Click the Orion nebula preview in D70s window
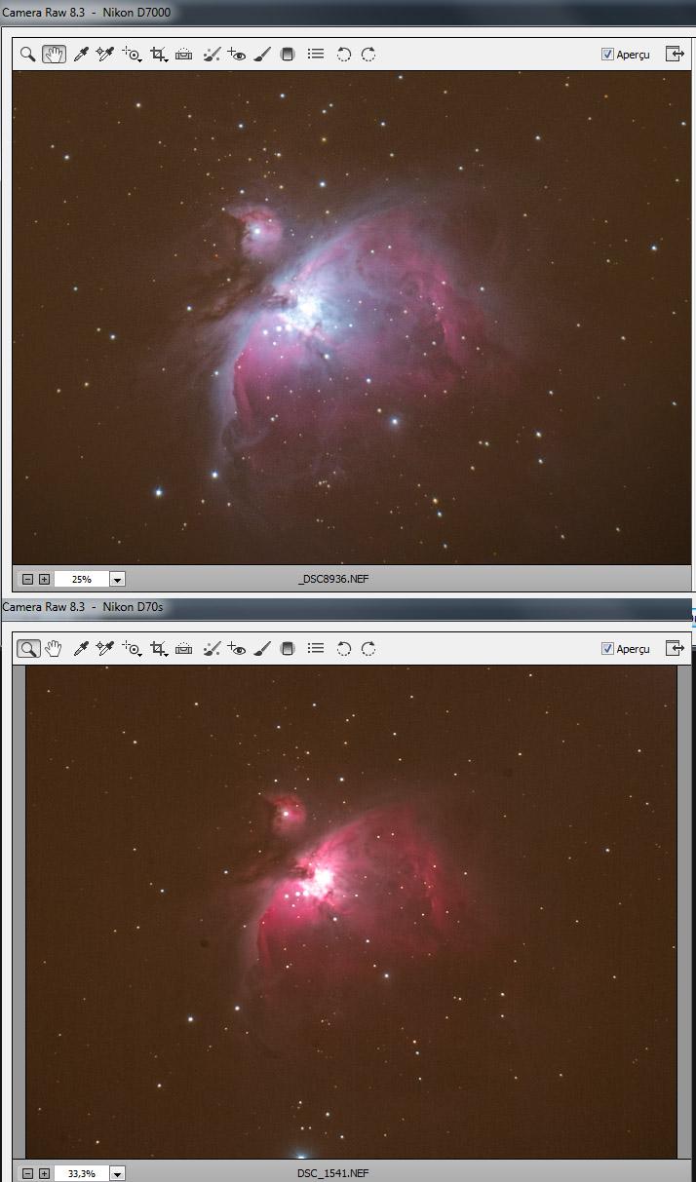Viewport: 696px width, 1182px height. coord(351,911)
